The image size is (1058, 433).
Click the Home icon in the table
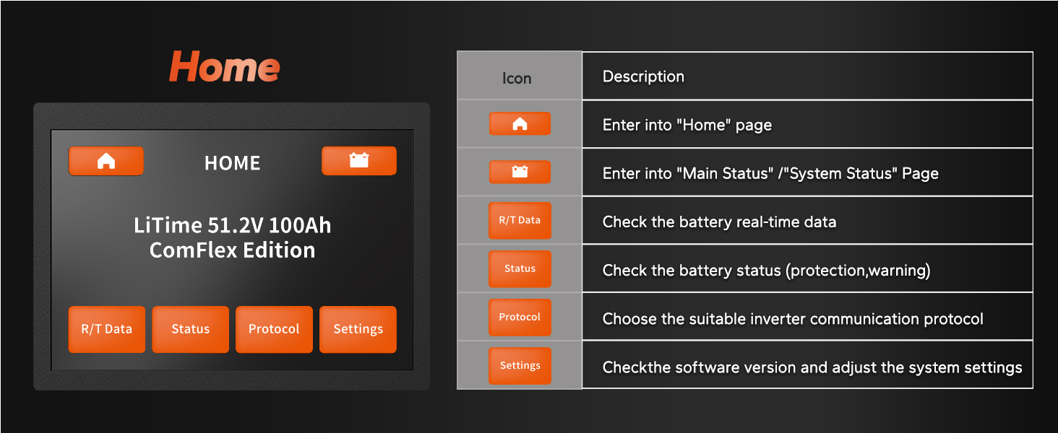520,124
